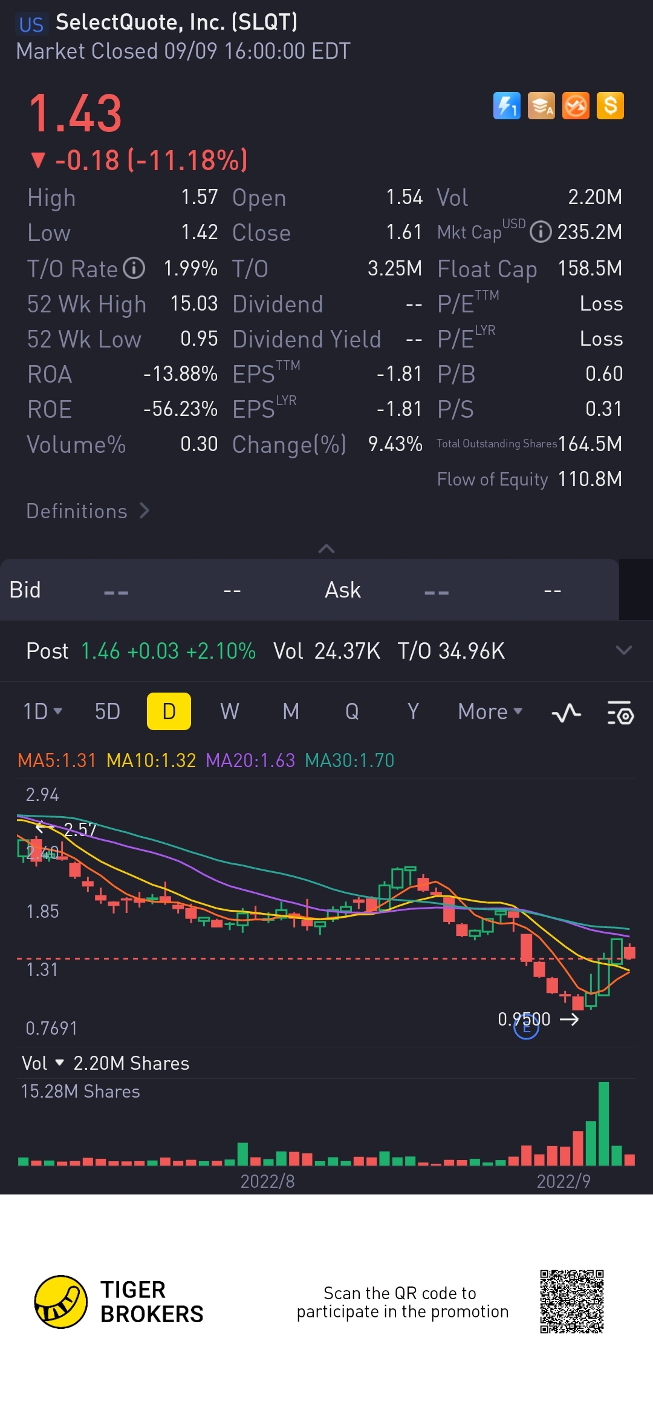Tap the Float Cap value 158.5M
The image size is (653, 1410).
[590, 268]
